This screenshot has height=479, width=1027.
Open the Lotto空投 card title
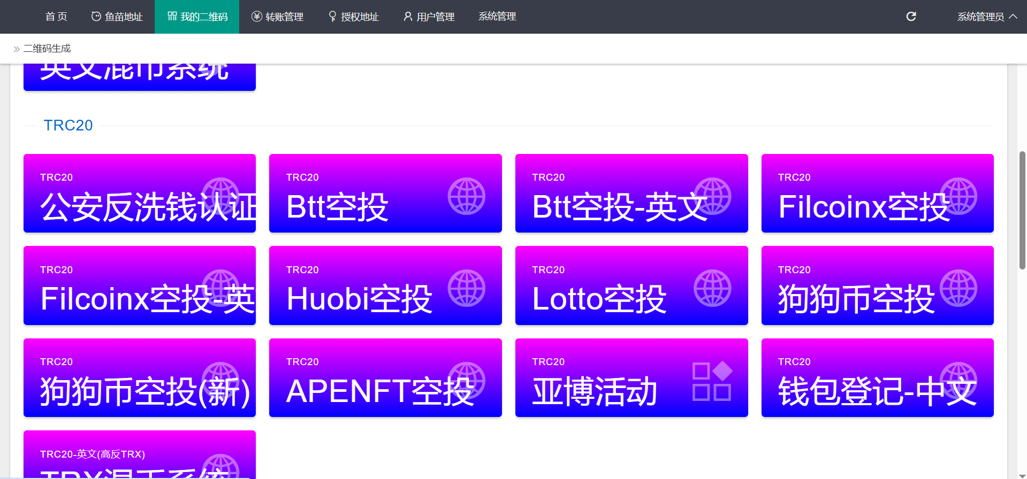tap(599, 299)
